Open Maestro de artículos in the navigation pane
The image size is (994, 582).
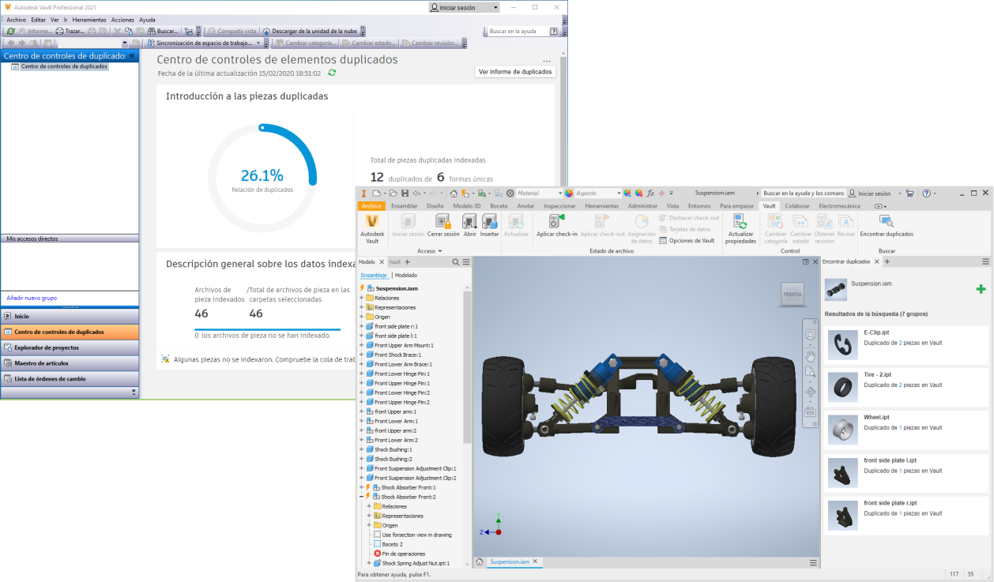70,363
